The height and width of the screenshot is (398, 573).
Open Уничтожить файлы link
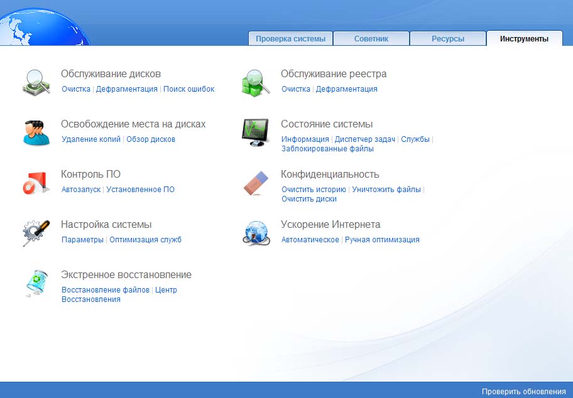(386, 190)
